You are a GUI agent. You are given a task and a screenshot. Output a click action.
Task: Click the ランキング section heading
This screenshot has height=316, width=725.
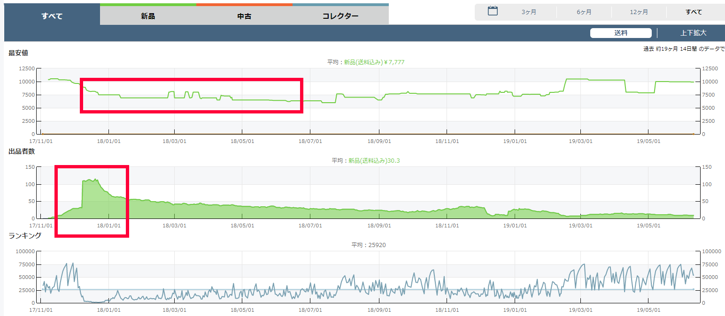[25, 235]
